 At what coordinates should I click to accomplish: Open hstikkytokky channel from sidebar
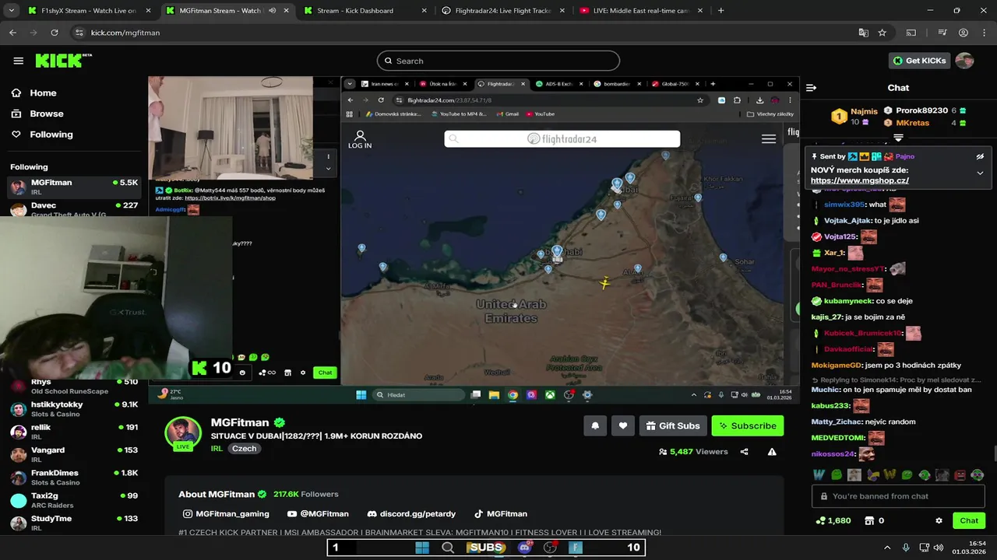[74, 408]
